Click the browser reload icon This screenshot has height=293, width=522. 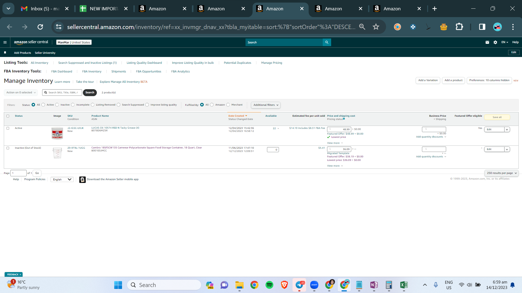click(40, 27)
